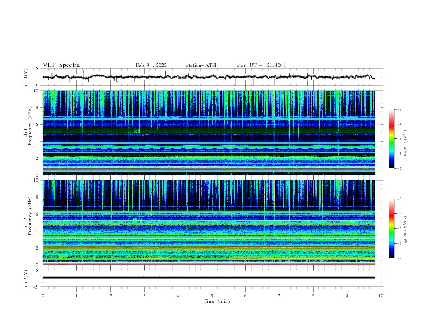Click the time axis tick label "3"
429x332 pixels.
click(x=144, y=296)
